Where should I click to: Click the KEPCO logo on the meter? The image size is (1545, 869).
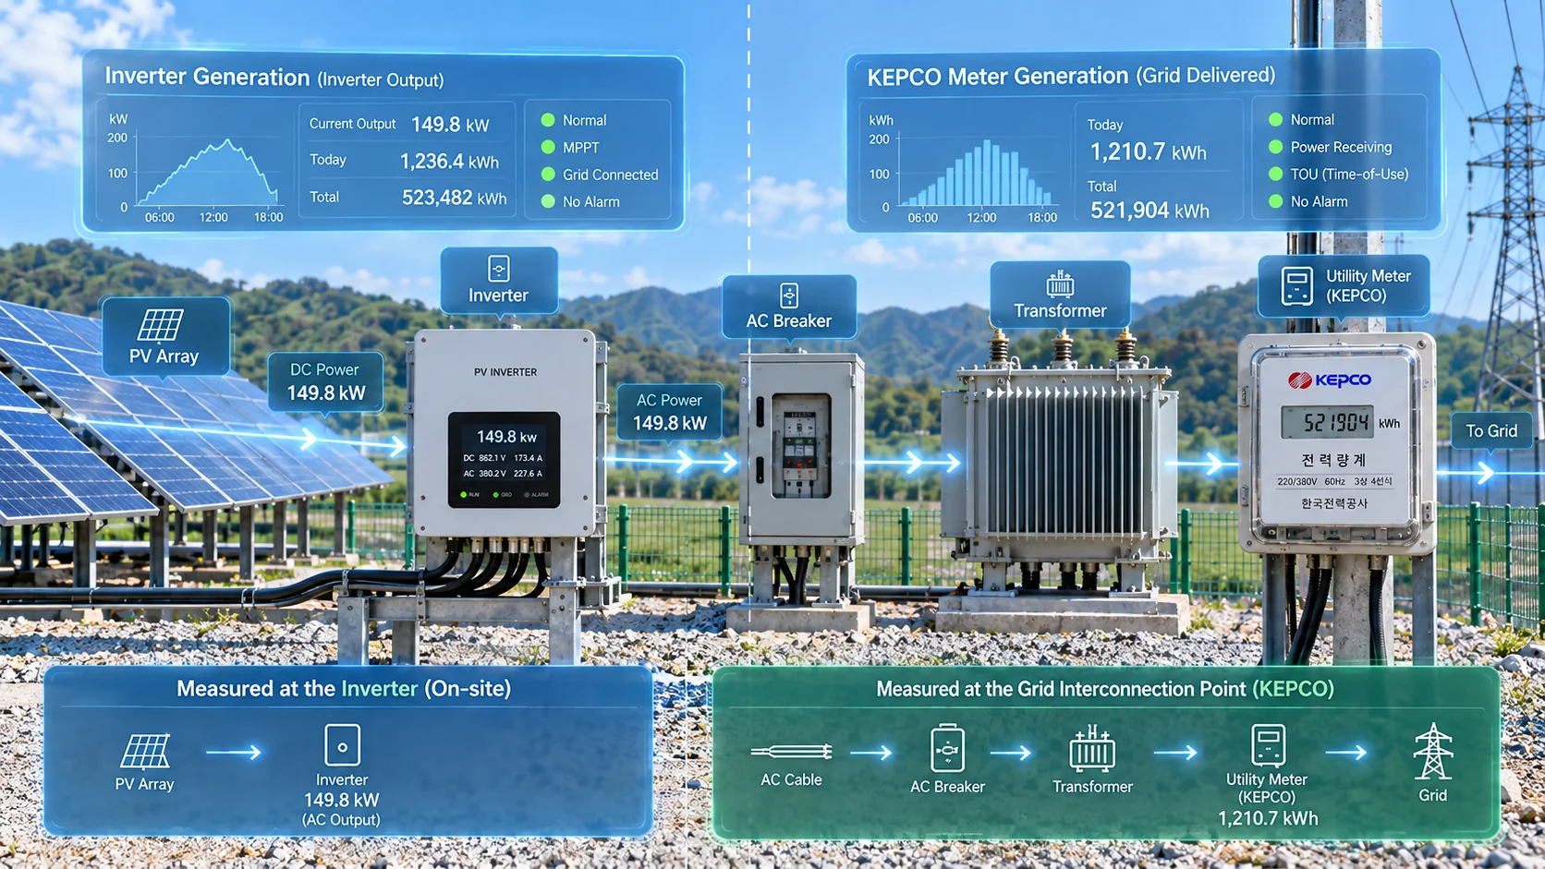[x=1330, y=380]
